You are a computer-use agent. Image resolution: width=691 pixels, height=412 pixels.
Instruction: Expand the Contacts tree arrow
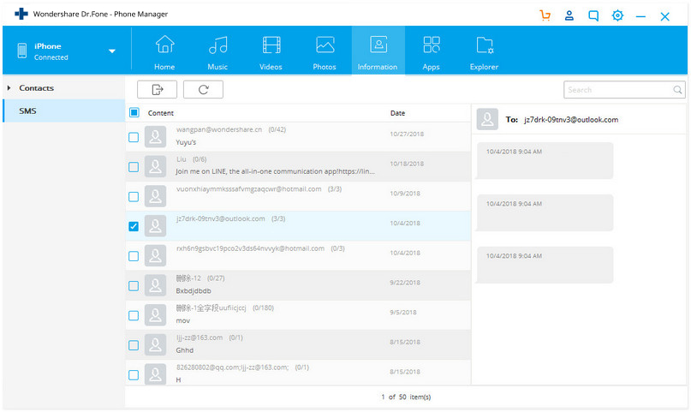[x=9, y=88]
